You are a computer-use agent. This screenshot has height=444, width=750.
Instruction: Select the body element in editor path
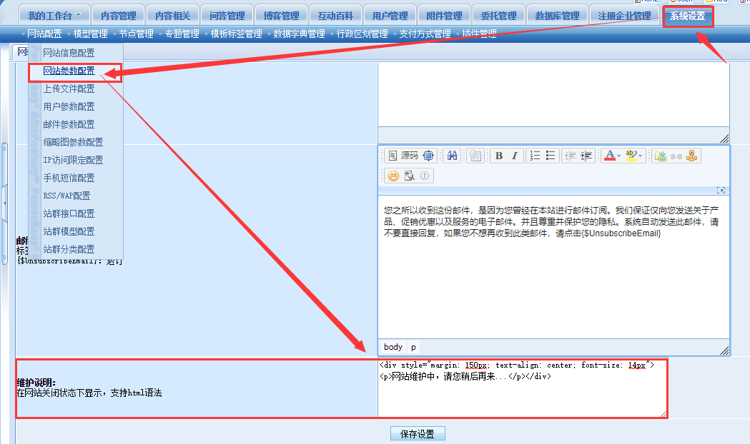click(x=393, y=347)
